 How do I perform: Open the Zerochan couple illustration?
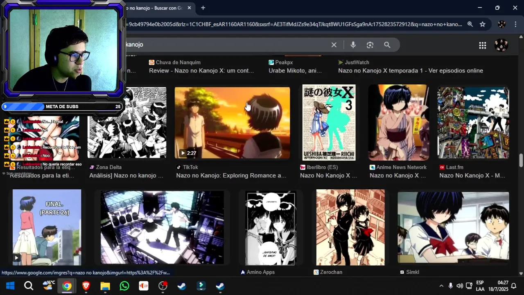tap(350, 227)
